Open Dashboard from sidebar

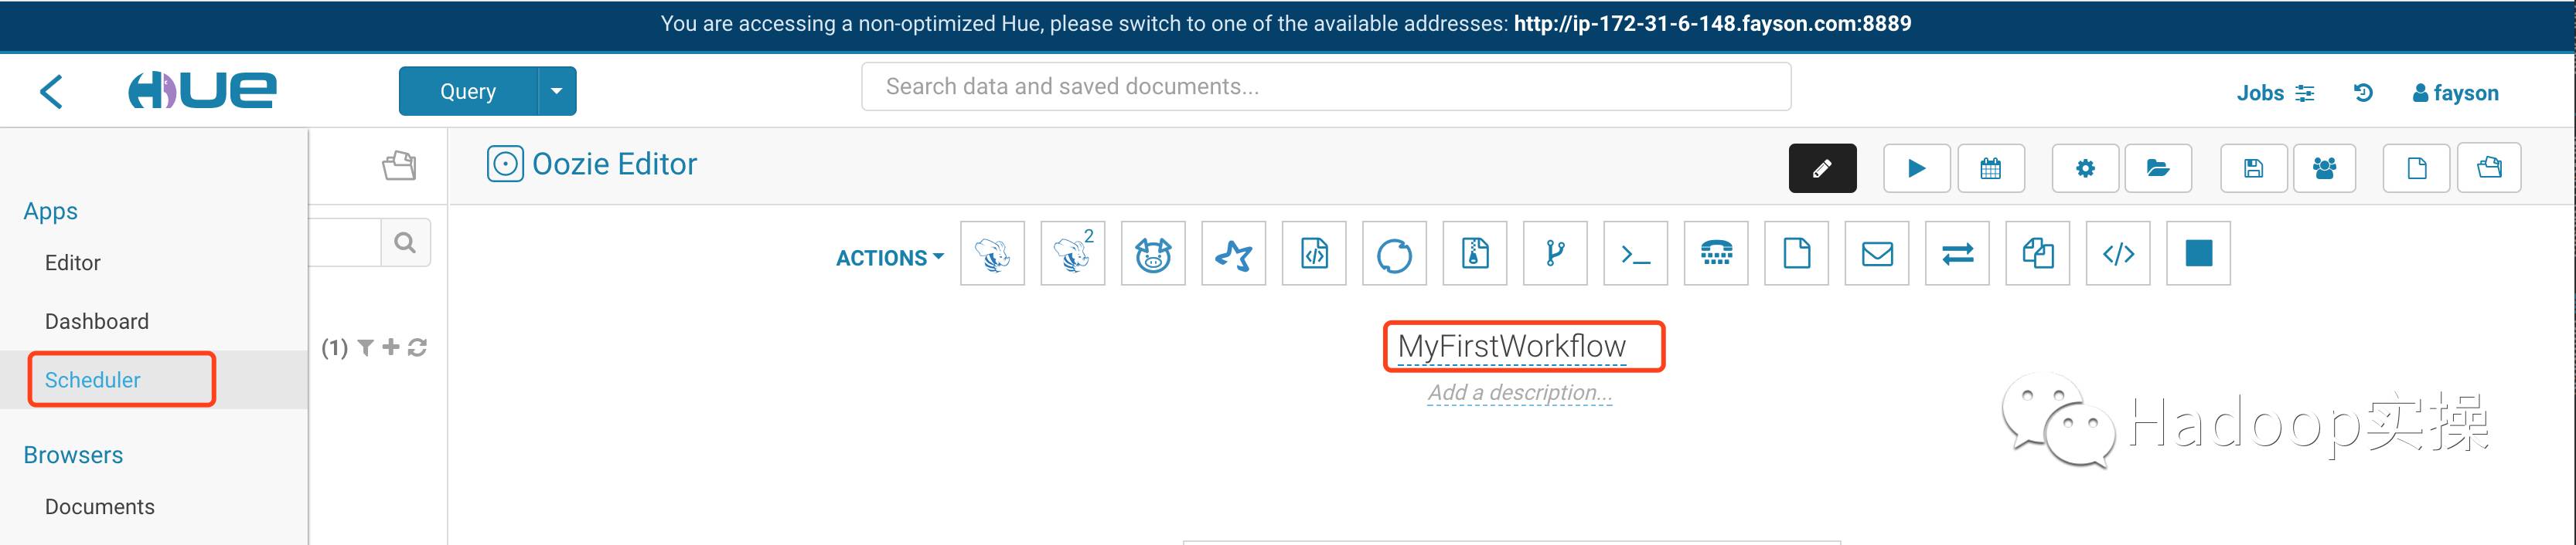pos(97,321)
